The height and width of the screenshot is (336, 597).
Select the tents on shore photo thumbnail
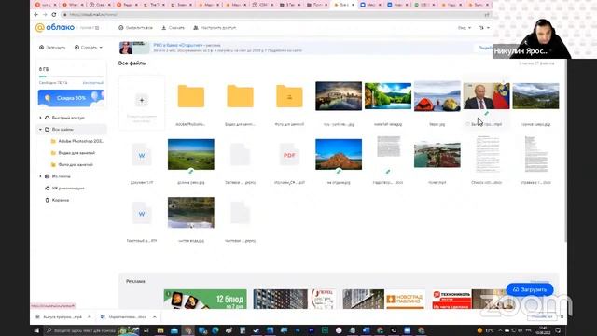click(437, 96)
